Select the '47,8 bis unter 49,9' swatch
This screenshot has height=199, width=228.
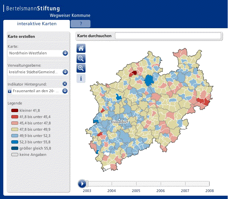tap(15, 129)
